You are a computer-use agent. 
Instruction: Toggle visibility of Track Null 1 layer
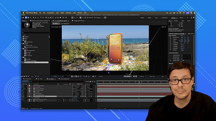(x=22, y=87)
